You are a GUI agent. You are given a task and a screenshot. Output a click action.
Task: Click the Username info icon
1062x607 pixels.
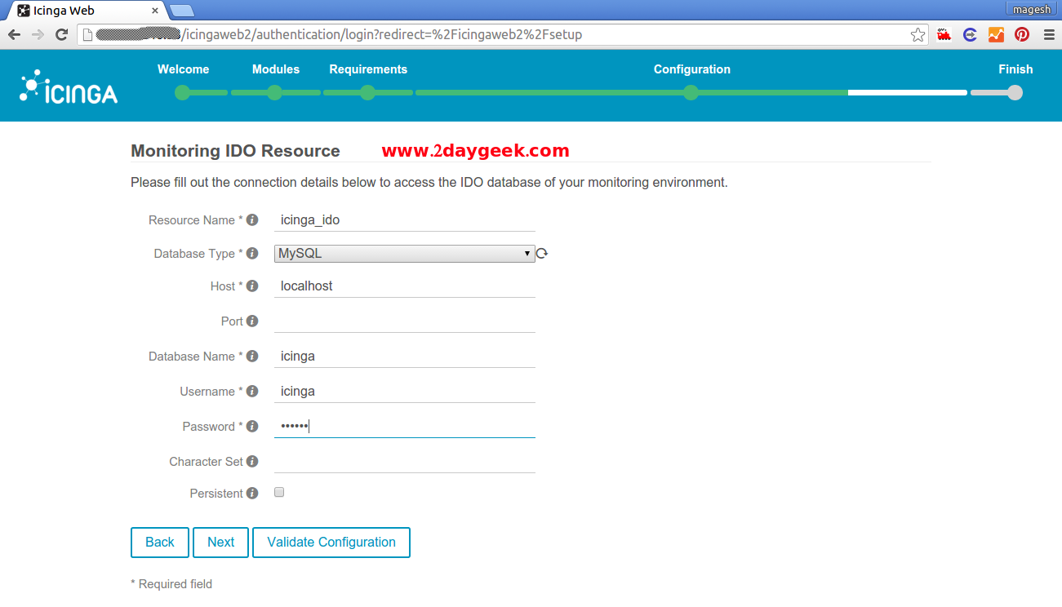[252, 392]
